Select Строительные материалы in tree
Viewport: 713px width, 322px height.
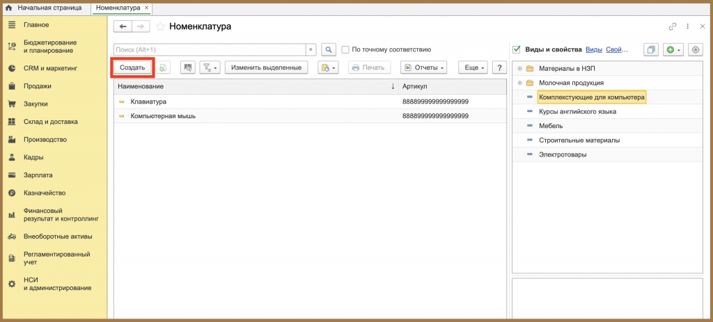(x=579, y=140)
